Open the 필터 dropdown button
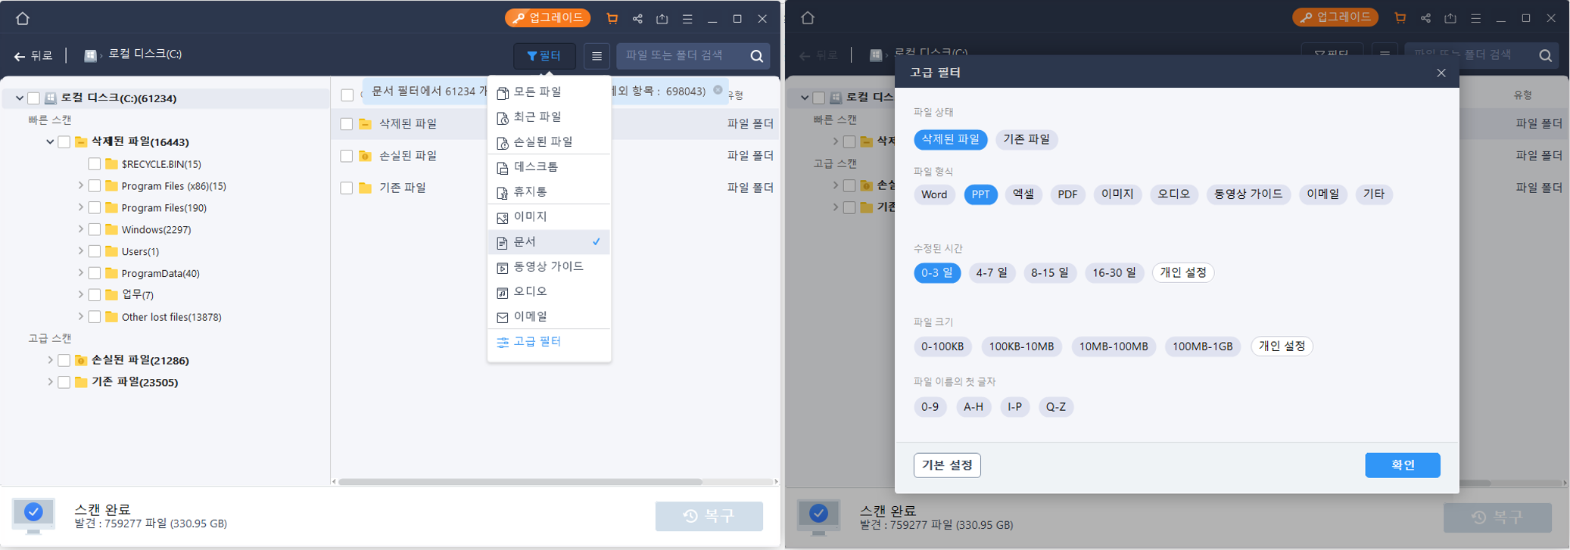This screenshot has width=1570, height=550. [x=544, y=56]
